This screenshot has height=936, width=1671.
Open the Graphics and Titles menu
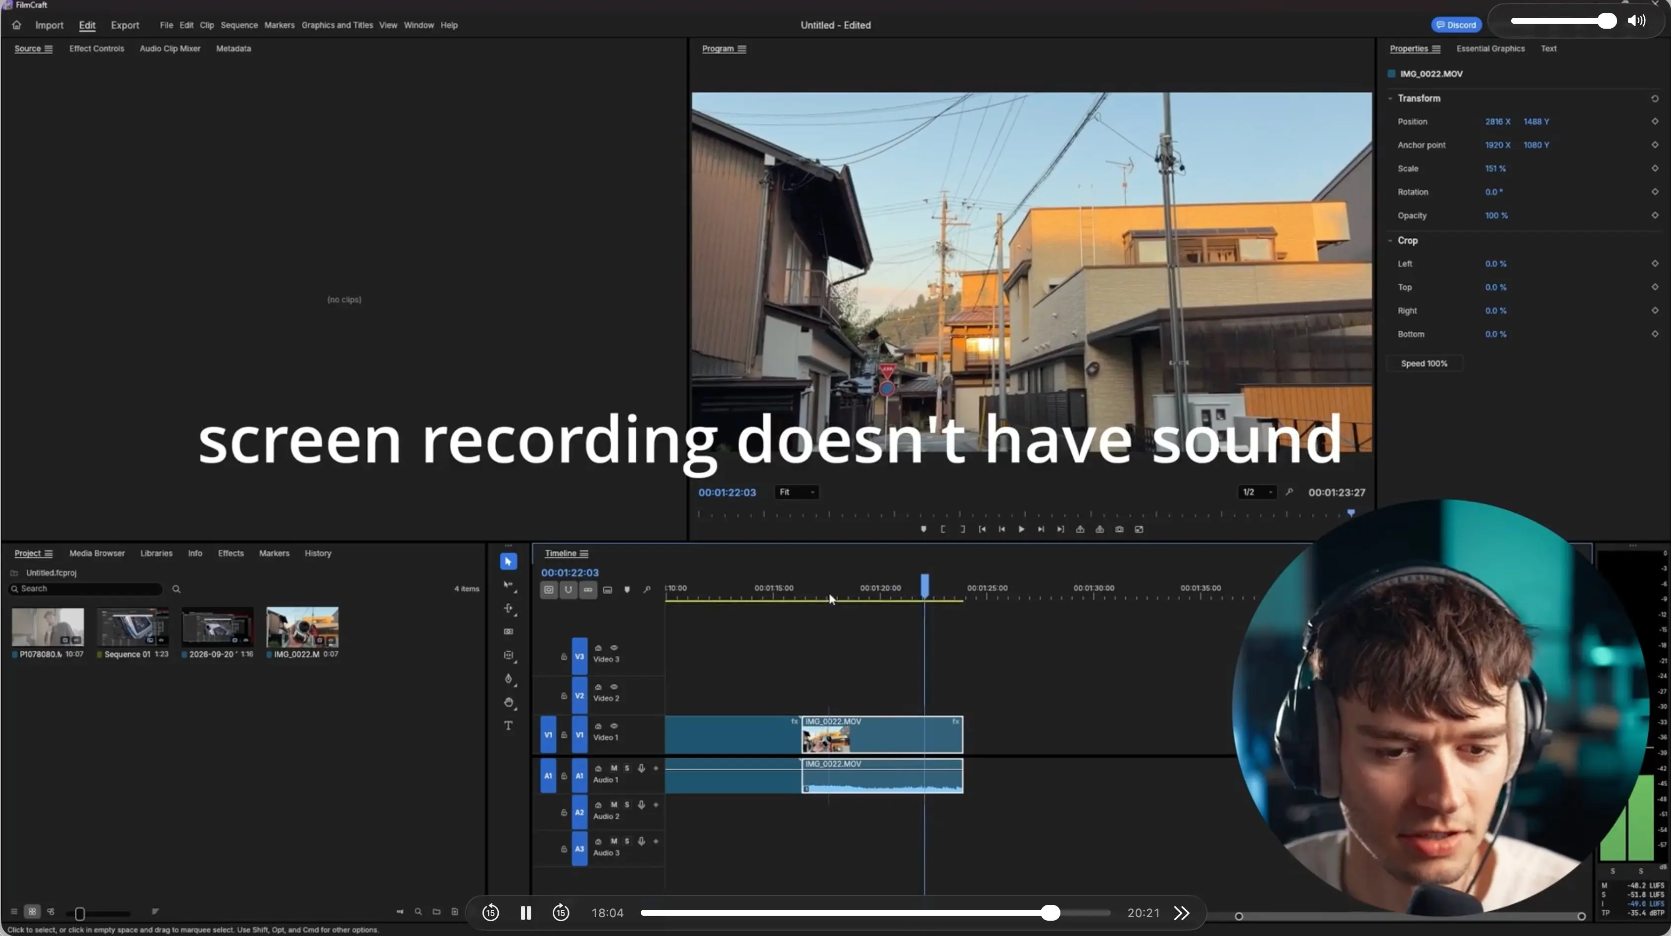(336, 25)
